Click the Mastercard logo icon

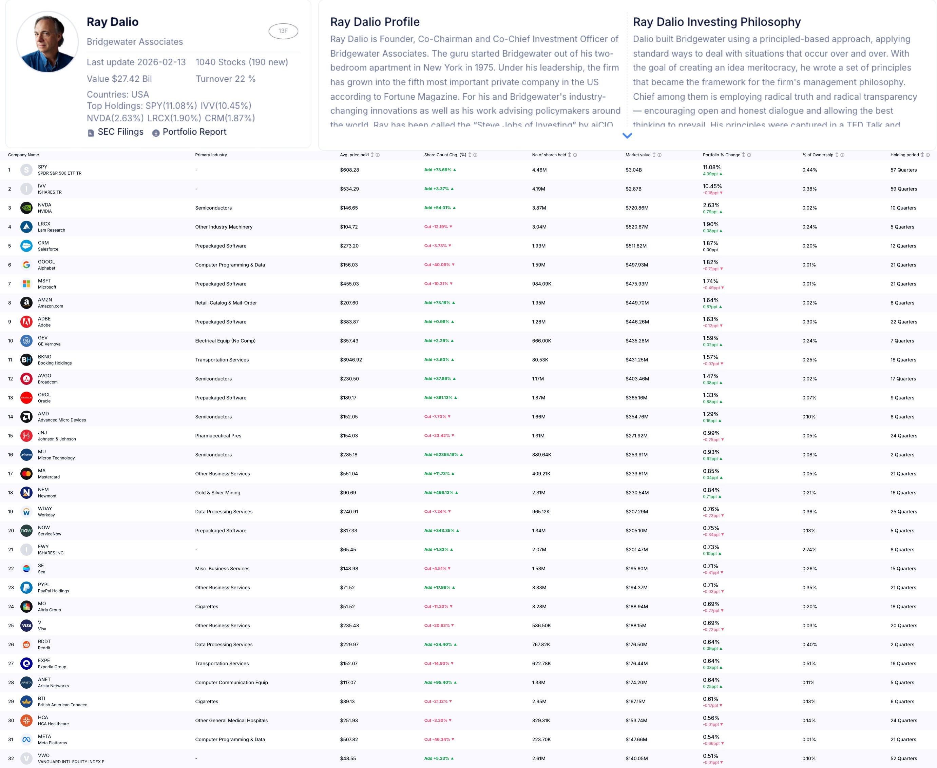coord(26,474)
